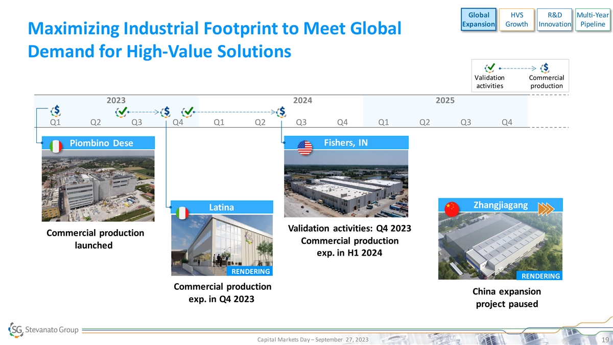The width and height of the screenshot is (613, 345).
Task: Click the Italian flag beside Piombino Dese
Action: pyautogui.click(x=55, y=146)
